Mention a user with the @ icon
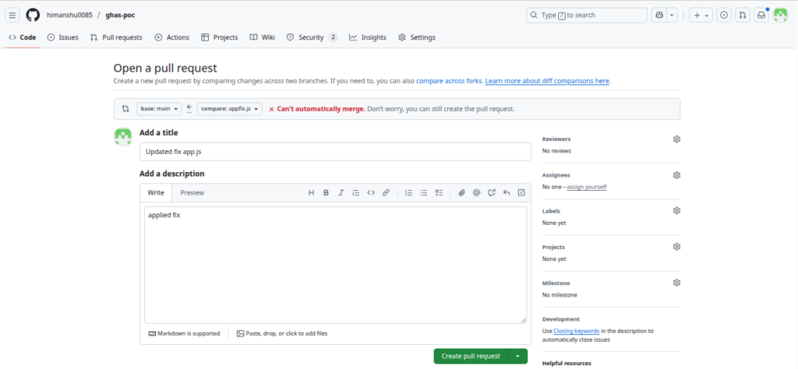This screenshot has width=798, height=369. tap(476, 192)
